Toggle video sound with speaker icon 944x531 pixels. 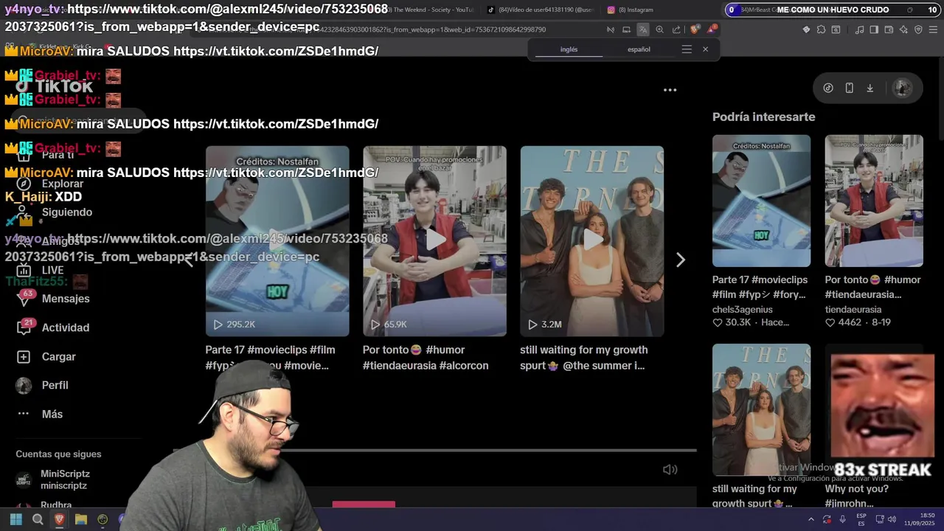[670, 470]
